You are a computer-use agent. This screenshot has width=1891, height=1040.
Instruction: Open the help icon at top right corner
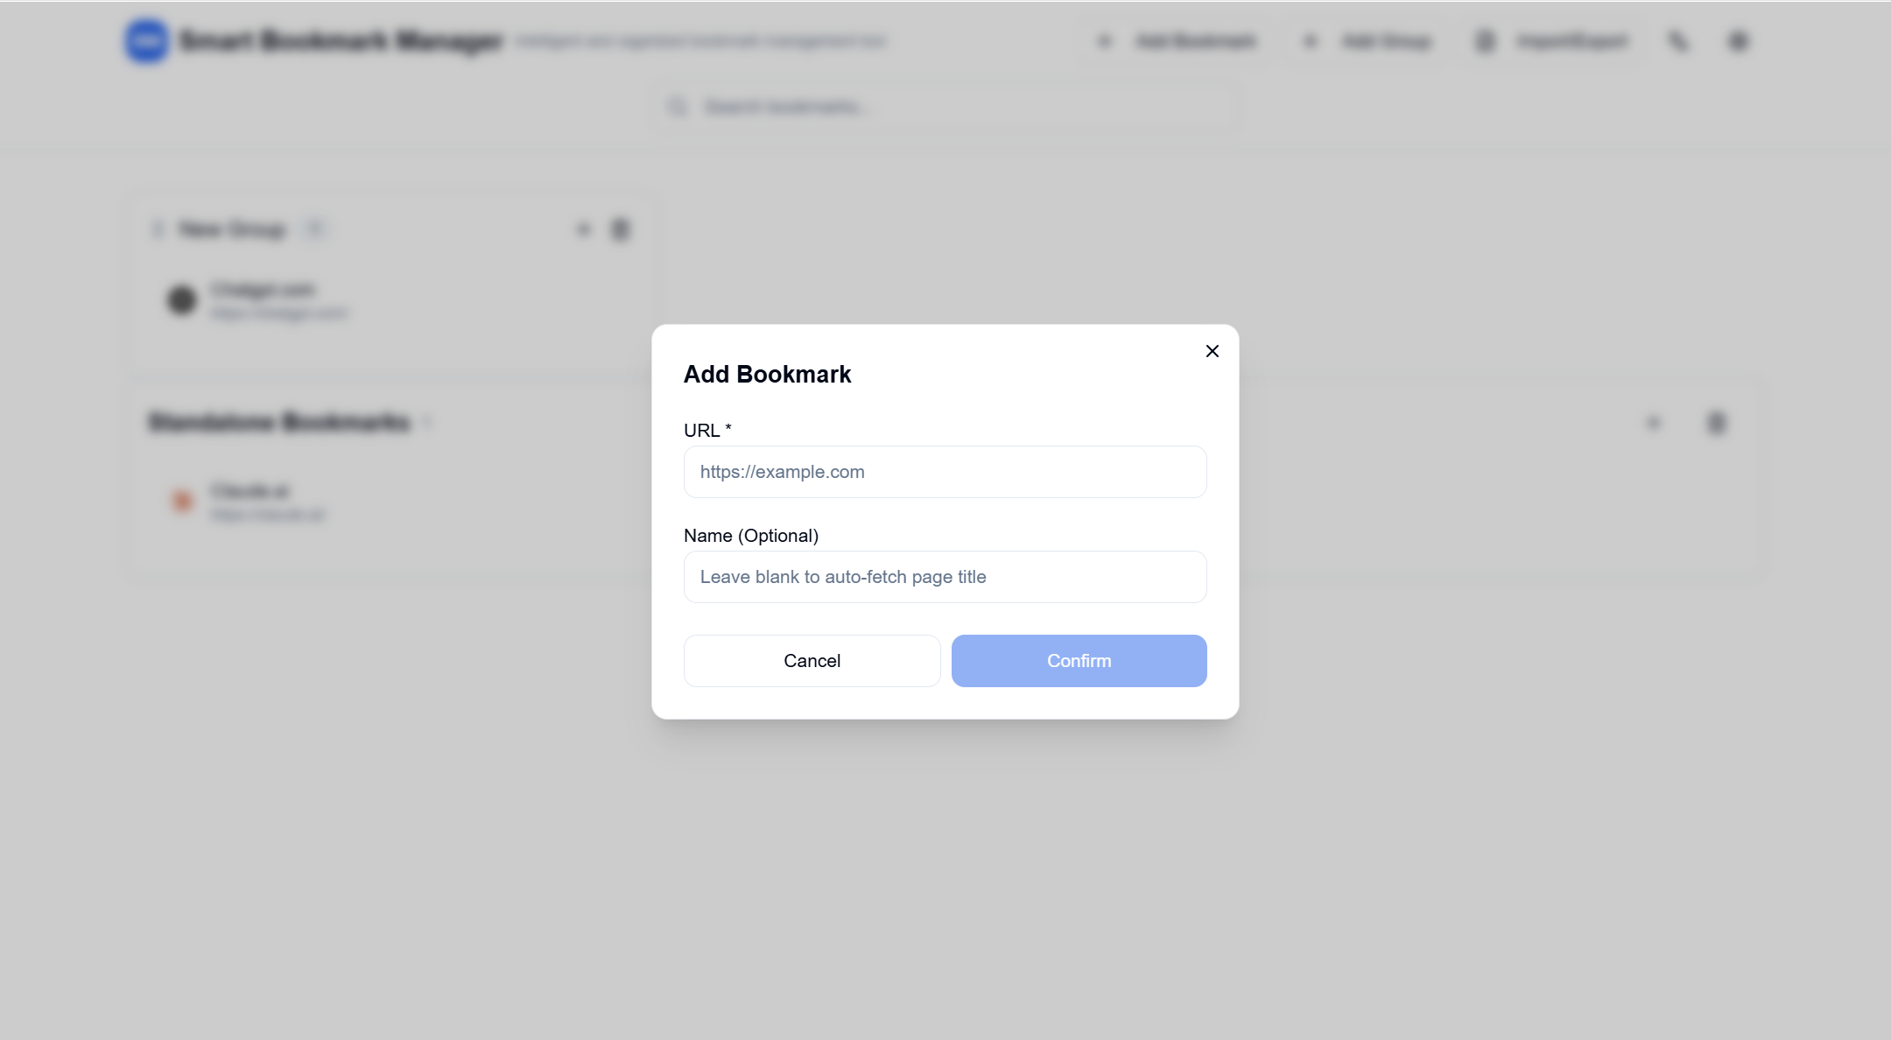(x=1738, y=40)
